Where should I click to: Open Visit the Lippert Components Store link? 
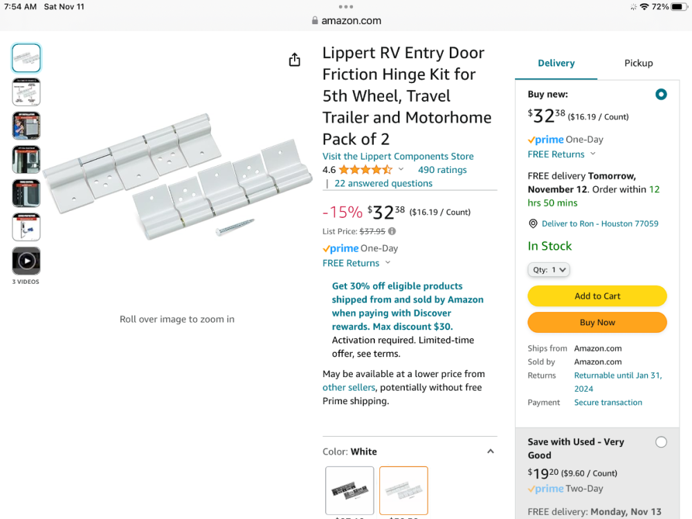click(x=398, y=156)
